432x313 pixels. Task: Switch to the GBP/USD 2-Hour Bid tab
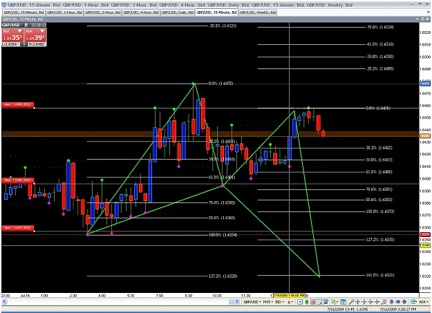coord(103,12)
